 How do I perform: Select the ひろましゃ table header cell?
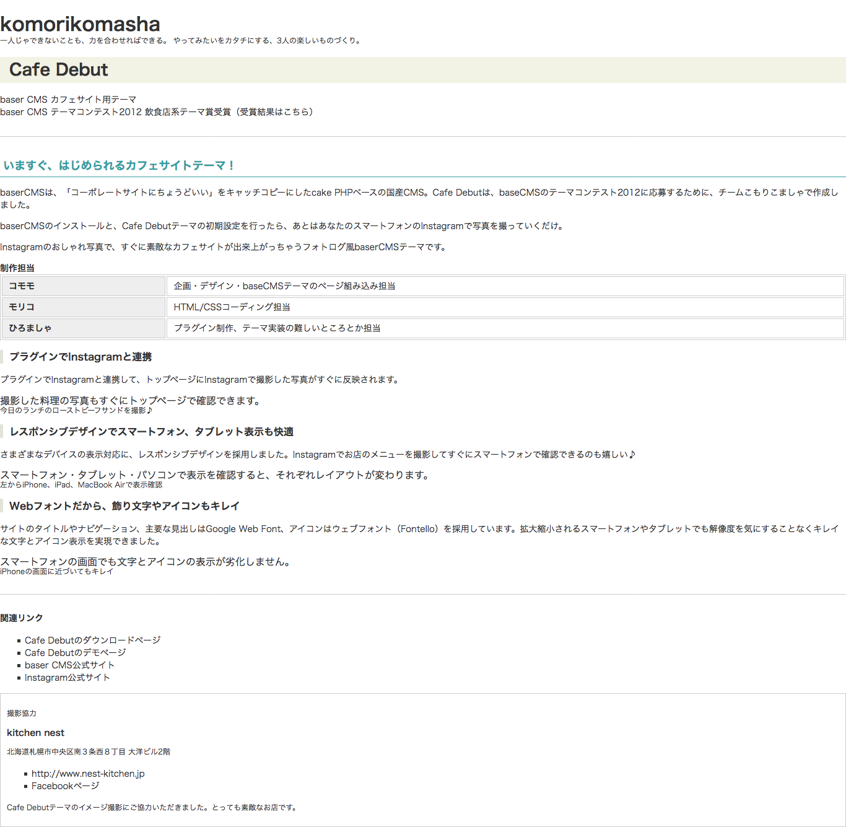(83, 328)
